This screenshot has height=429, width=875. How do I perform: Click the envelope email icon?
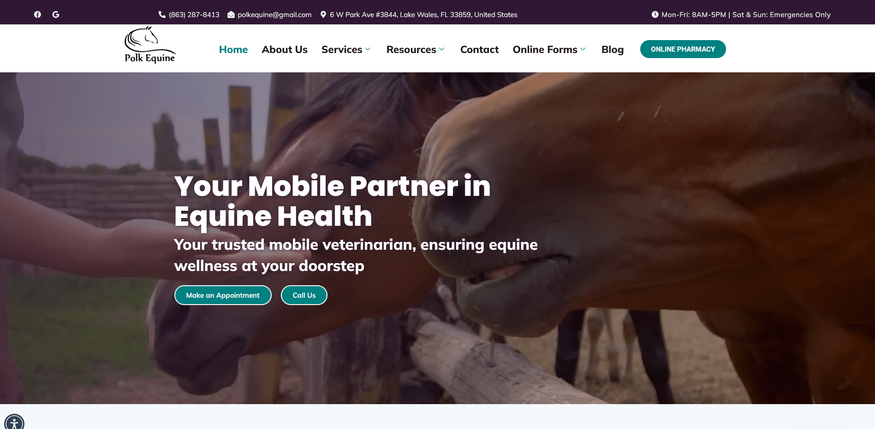click(231, 14)
